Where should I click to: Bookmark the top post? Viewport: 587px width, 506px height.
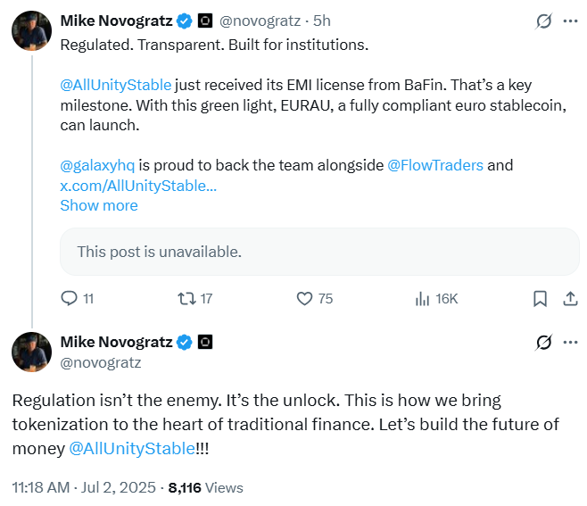540,298
